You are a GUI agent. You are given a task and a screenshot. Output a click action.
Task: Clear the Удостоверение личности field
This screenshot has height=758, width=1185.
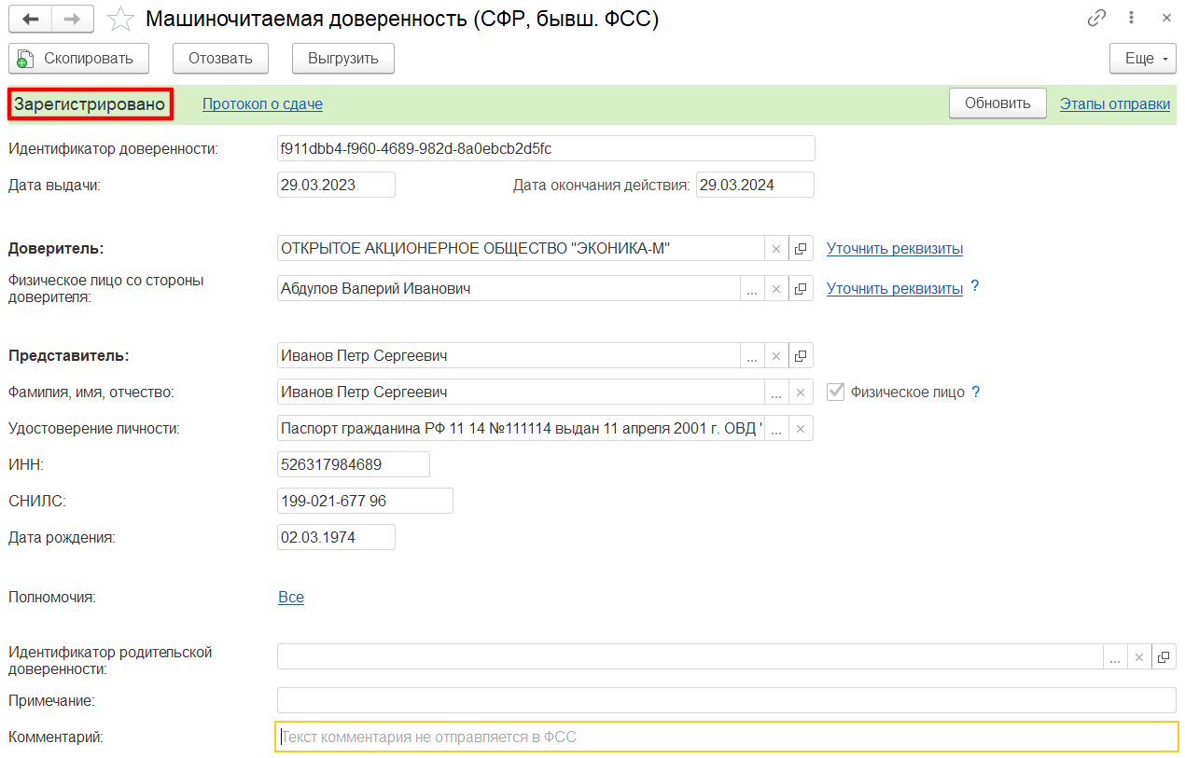coord(801,430)
